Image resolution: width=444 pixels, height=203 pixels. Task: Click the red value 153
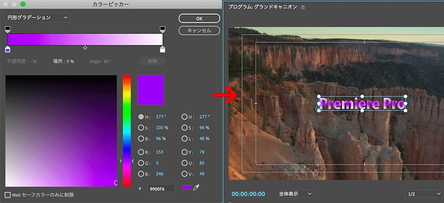159,152
